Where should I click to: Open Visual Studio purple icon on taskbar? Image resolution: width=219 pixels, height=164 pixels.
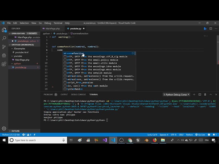[x=105, y=140]
